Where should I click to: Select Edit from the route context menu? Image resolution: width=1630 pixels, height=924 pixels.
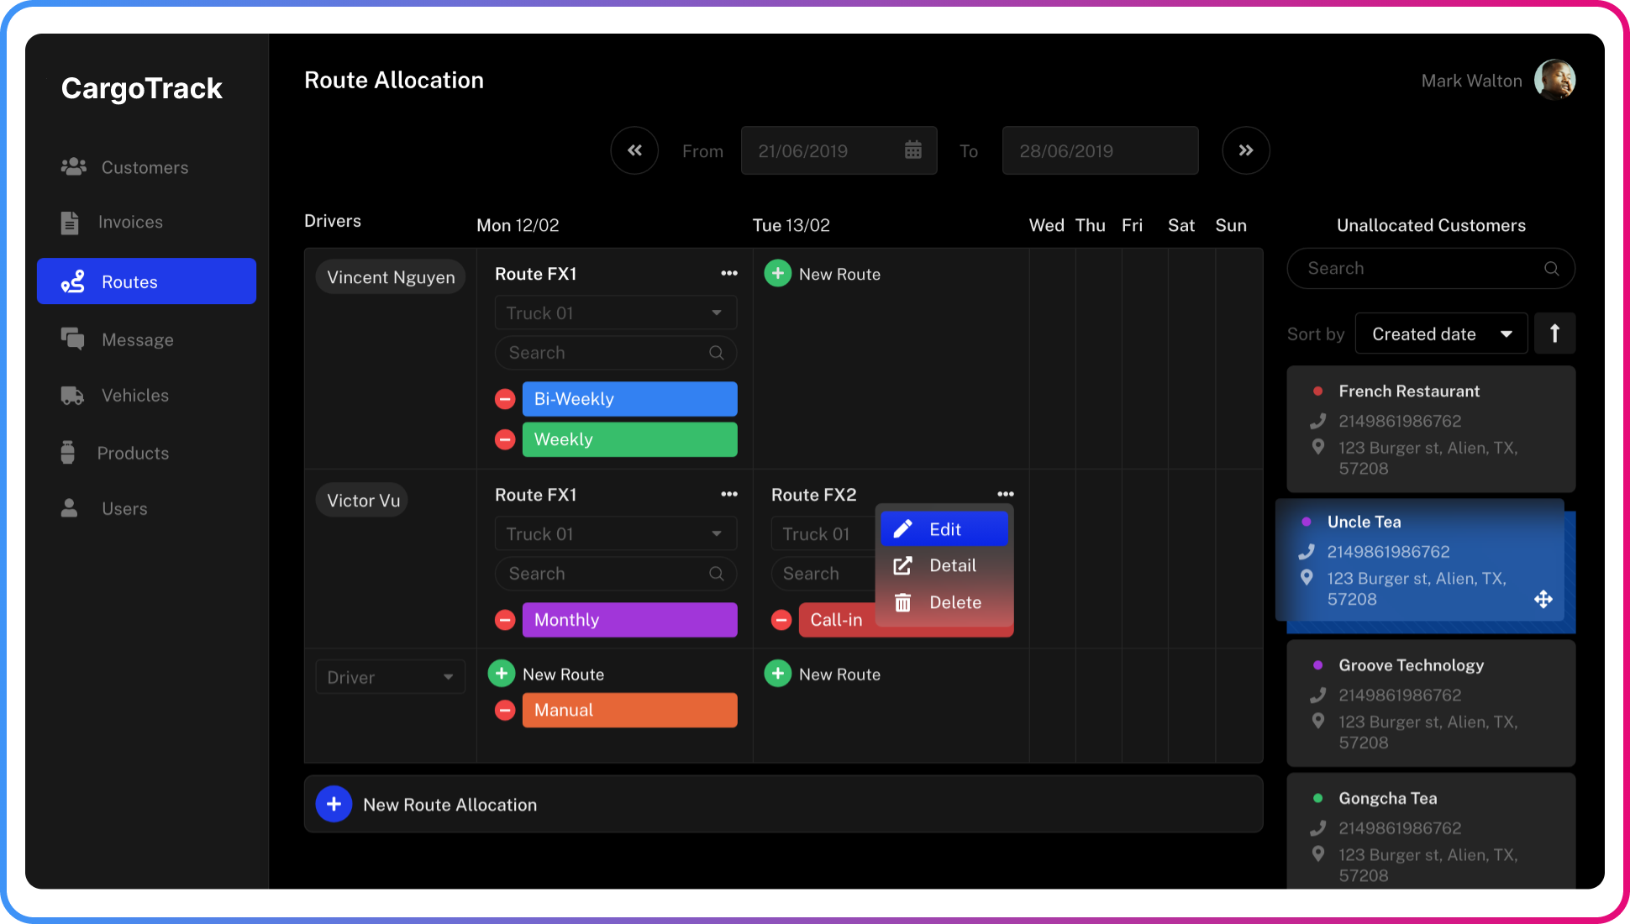[x=944, y=529]
